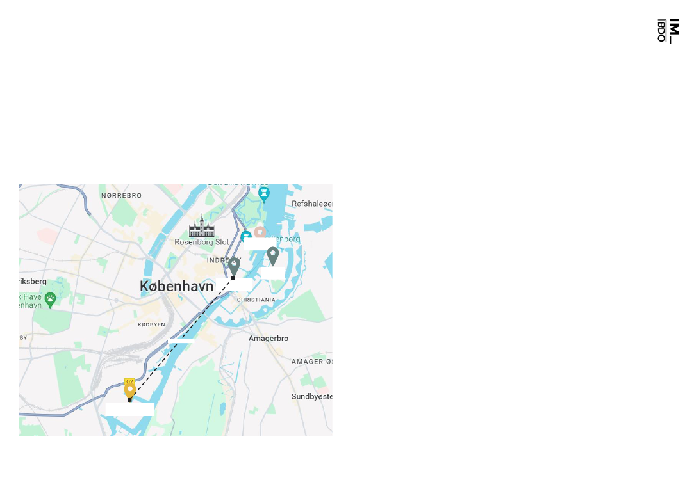
Task: Click the København city label
Action: click(x=177, y=287)
